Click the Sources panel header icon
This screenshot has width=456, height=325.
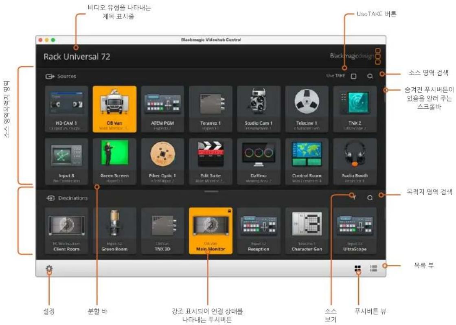pos(50,76)
